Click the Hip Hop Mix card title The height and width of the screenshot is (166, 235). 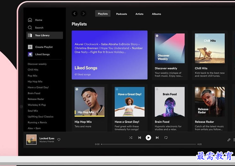point(83,122)
